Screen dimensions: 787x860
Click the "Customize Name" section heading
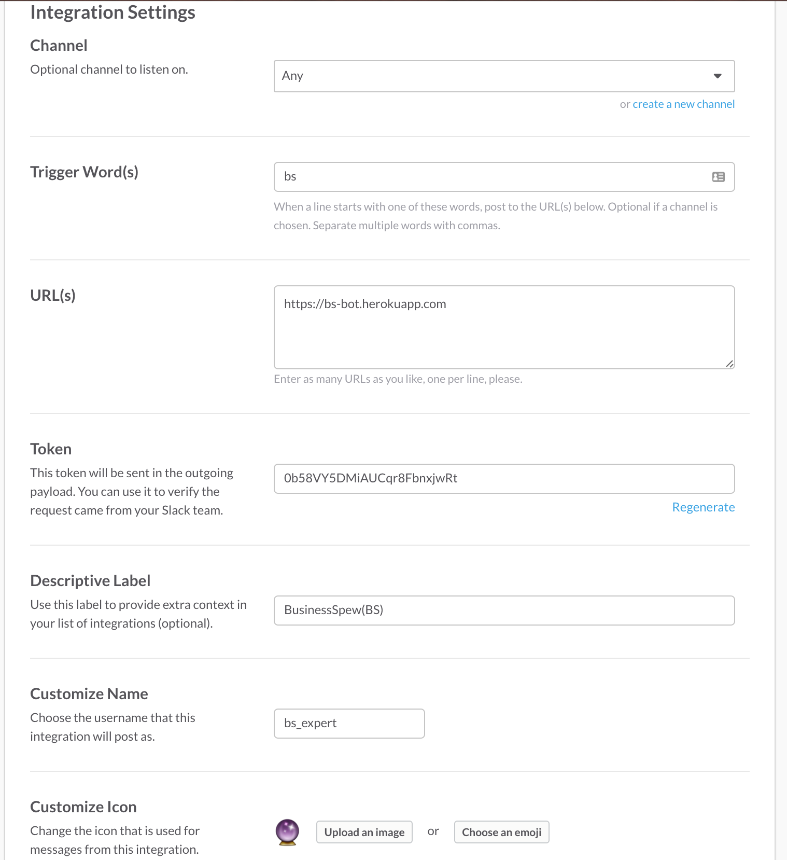tap(89, 694)
